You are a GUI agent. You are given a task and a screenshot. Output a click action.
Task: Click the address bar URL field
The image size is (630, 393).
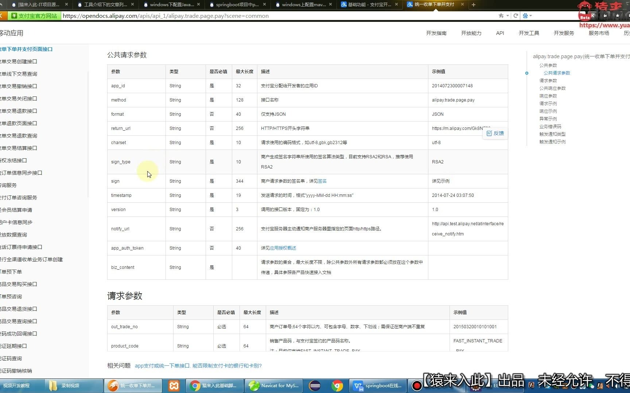277,16
